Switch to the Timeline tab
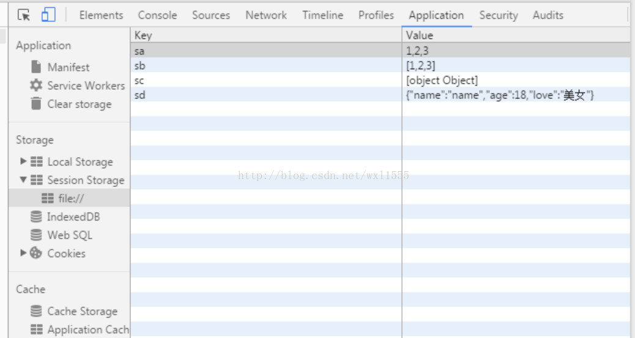Screen dimensions: 635x338 322,15
